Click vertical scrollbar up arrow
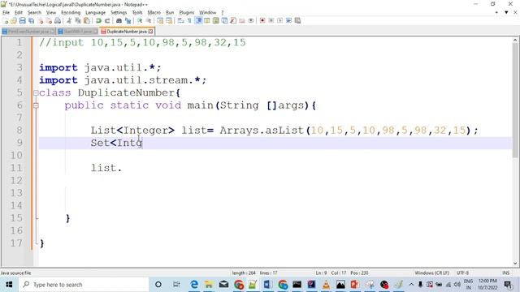520x292 pixels. 515,40
